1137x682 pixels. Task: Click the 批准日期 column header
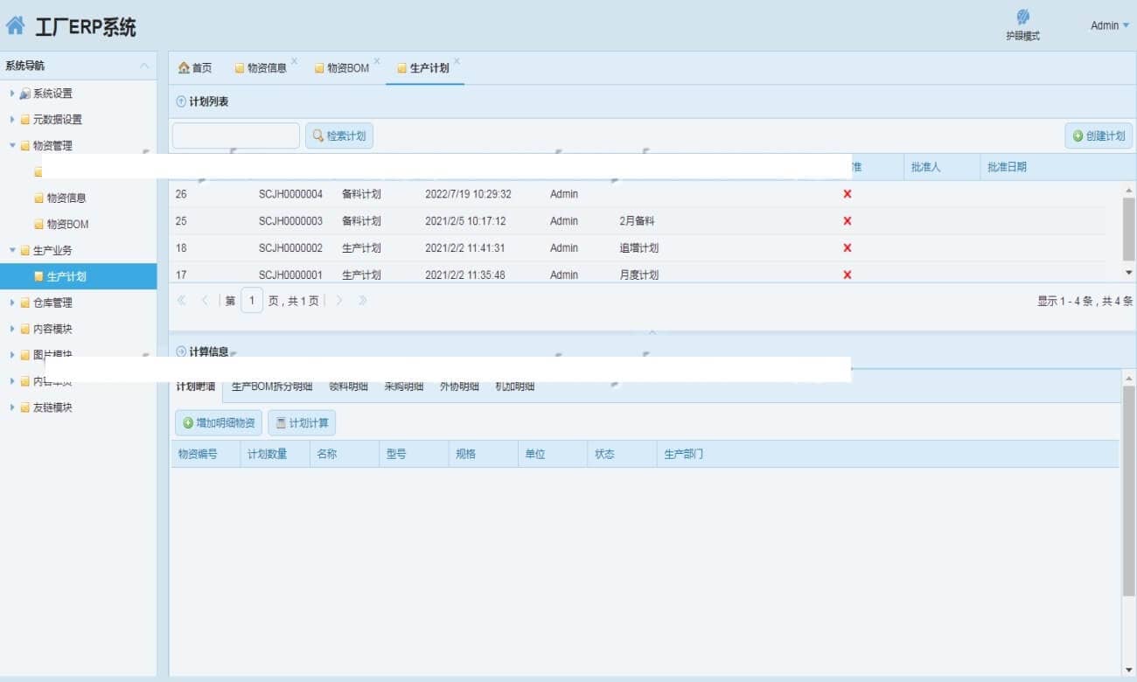coord(1007,167)
